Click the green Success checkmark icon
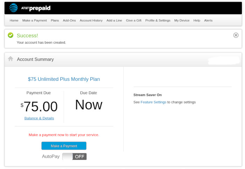The image size is (245, 169). pyautogui.click(x=10, y=35)
